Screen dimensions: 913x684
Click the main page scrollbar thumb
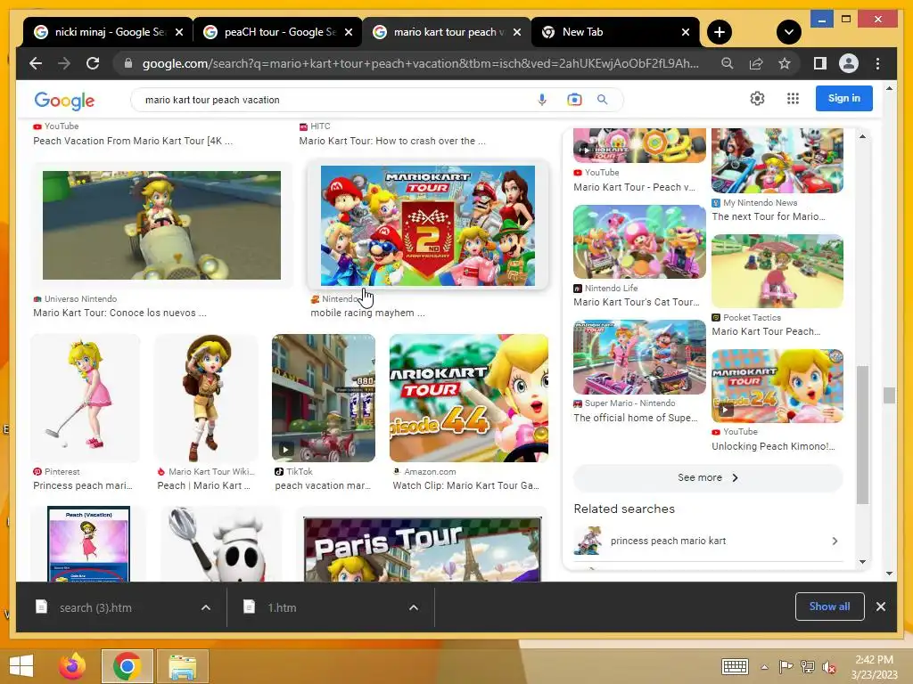click(x=889, y=395)
